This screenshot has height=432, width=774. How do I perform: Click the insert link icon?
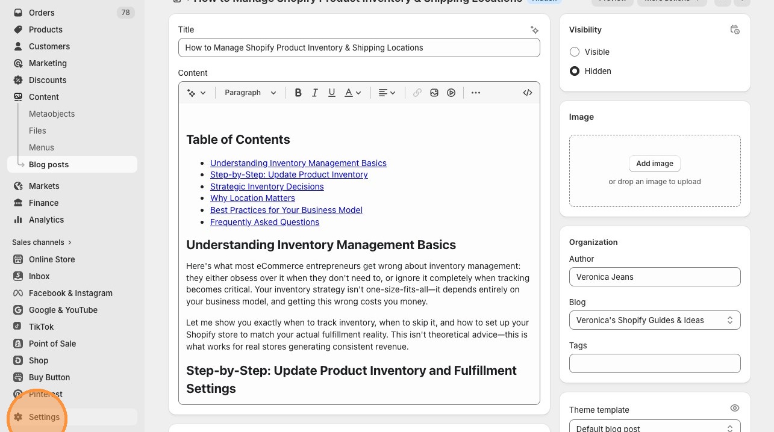[x=417, y=93]
